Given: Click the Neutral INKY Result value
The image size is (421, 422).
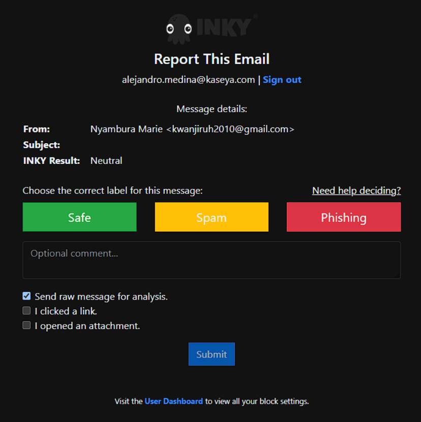Looking at the screenshot, I should (x=106, y=160).
